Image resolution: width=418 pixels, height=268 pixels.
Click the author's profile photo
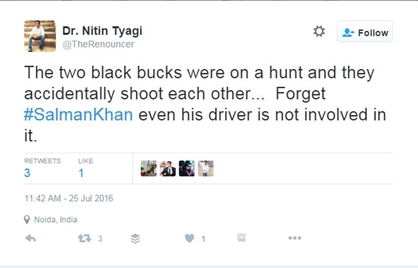(40, 36)
